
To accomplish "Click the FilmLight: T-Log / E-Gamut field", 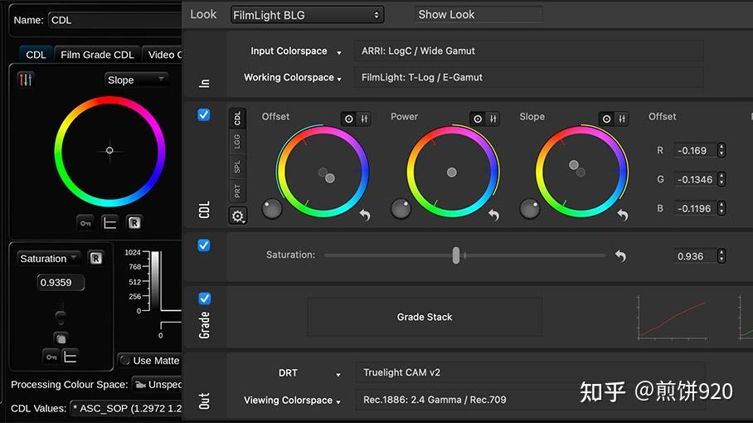I will pyautogui.click(x=529, y=77).
